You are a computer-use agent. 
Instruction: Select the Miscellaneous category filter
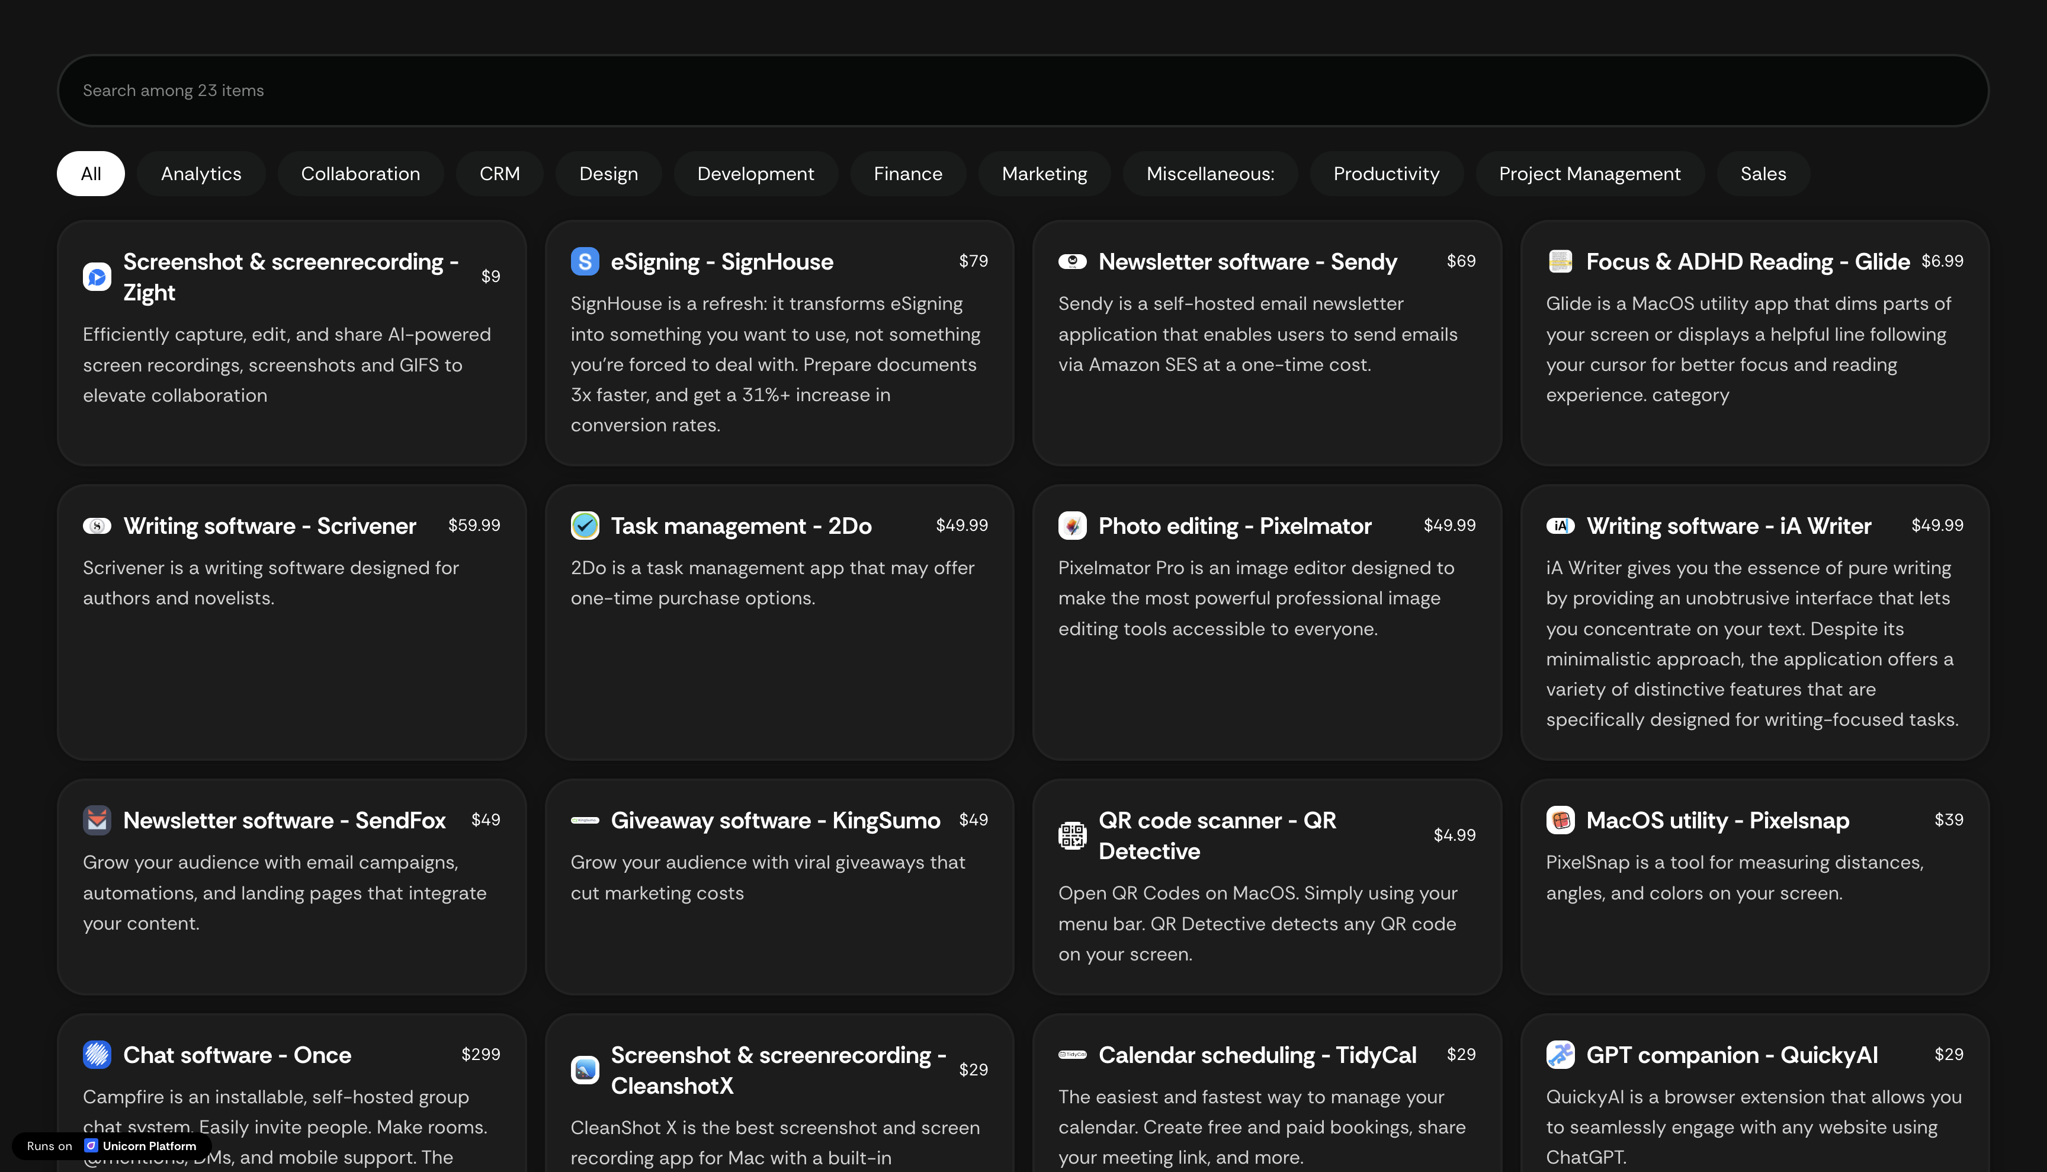(1210, 174)
